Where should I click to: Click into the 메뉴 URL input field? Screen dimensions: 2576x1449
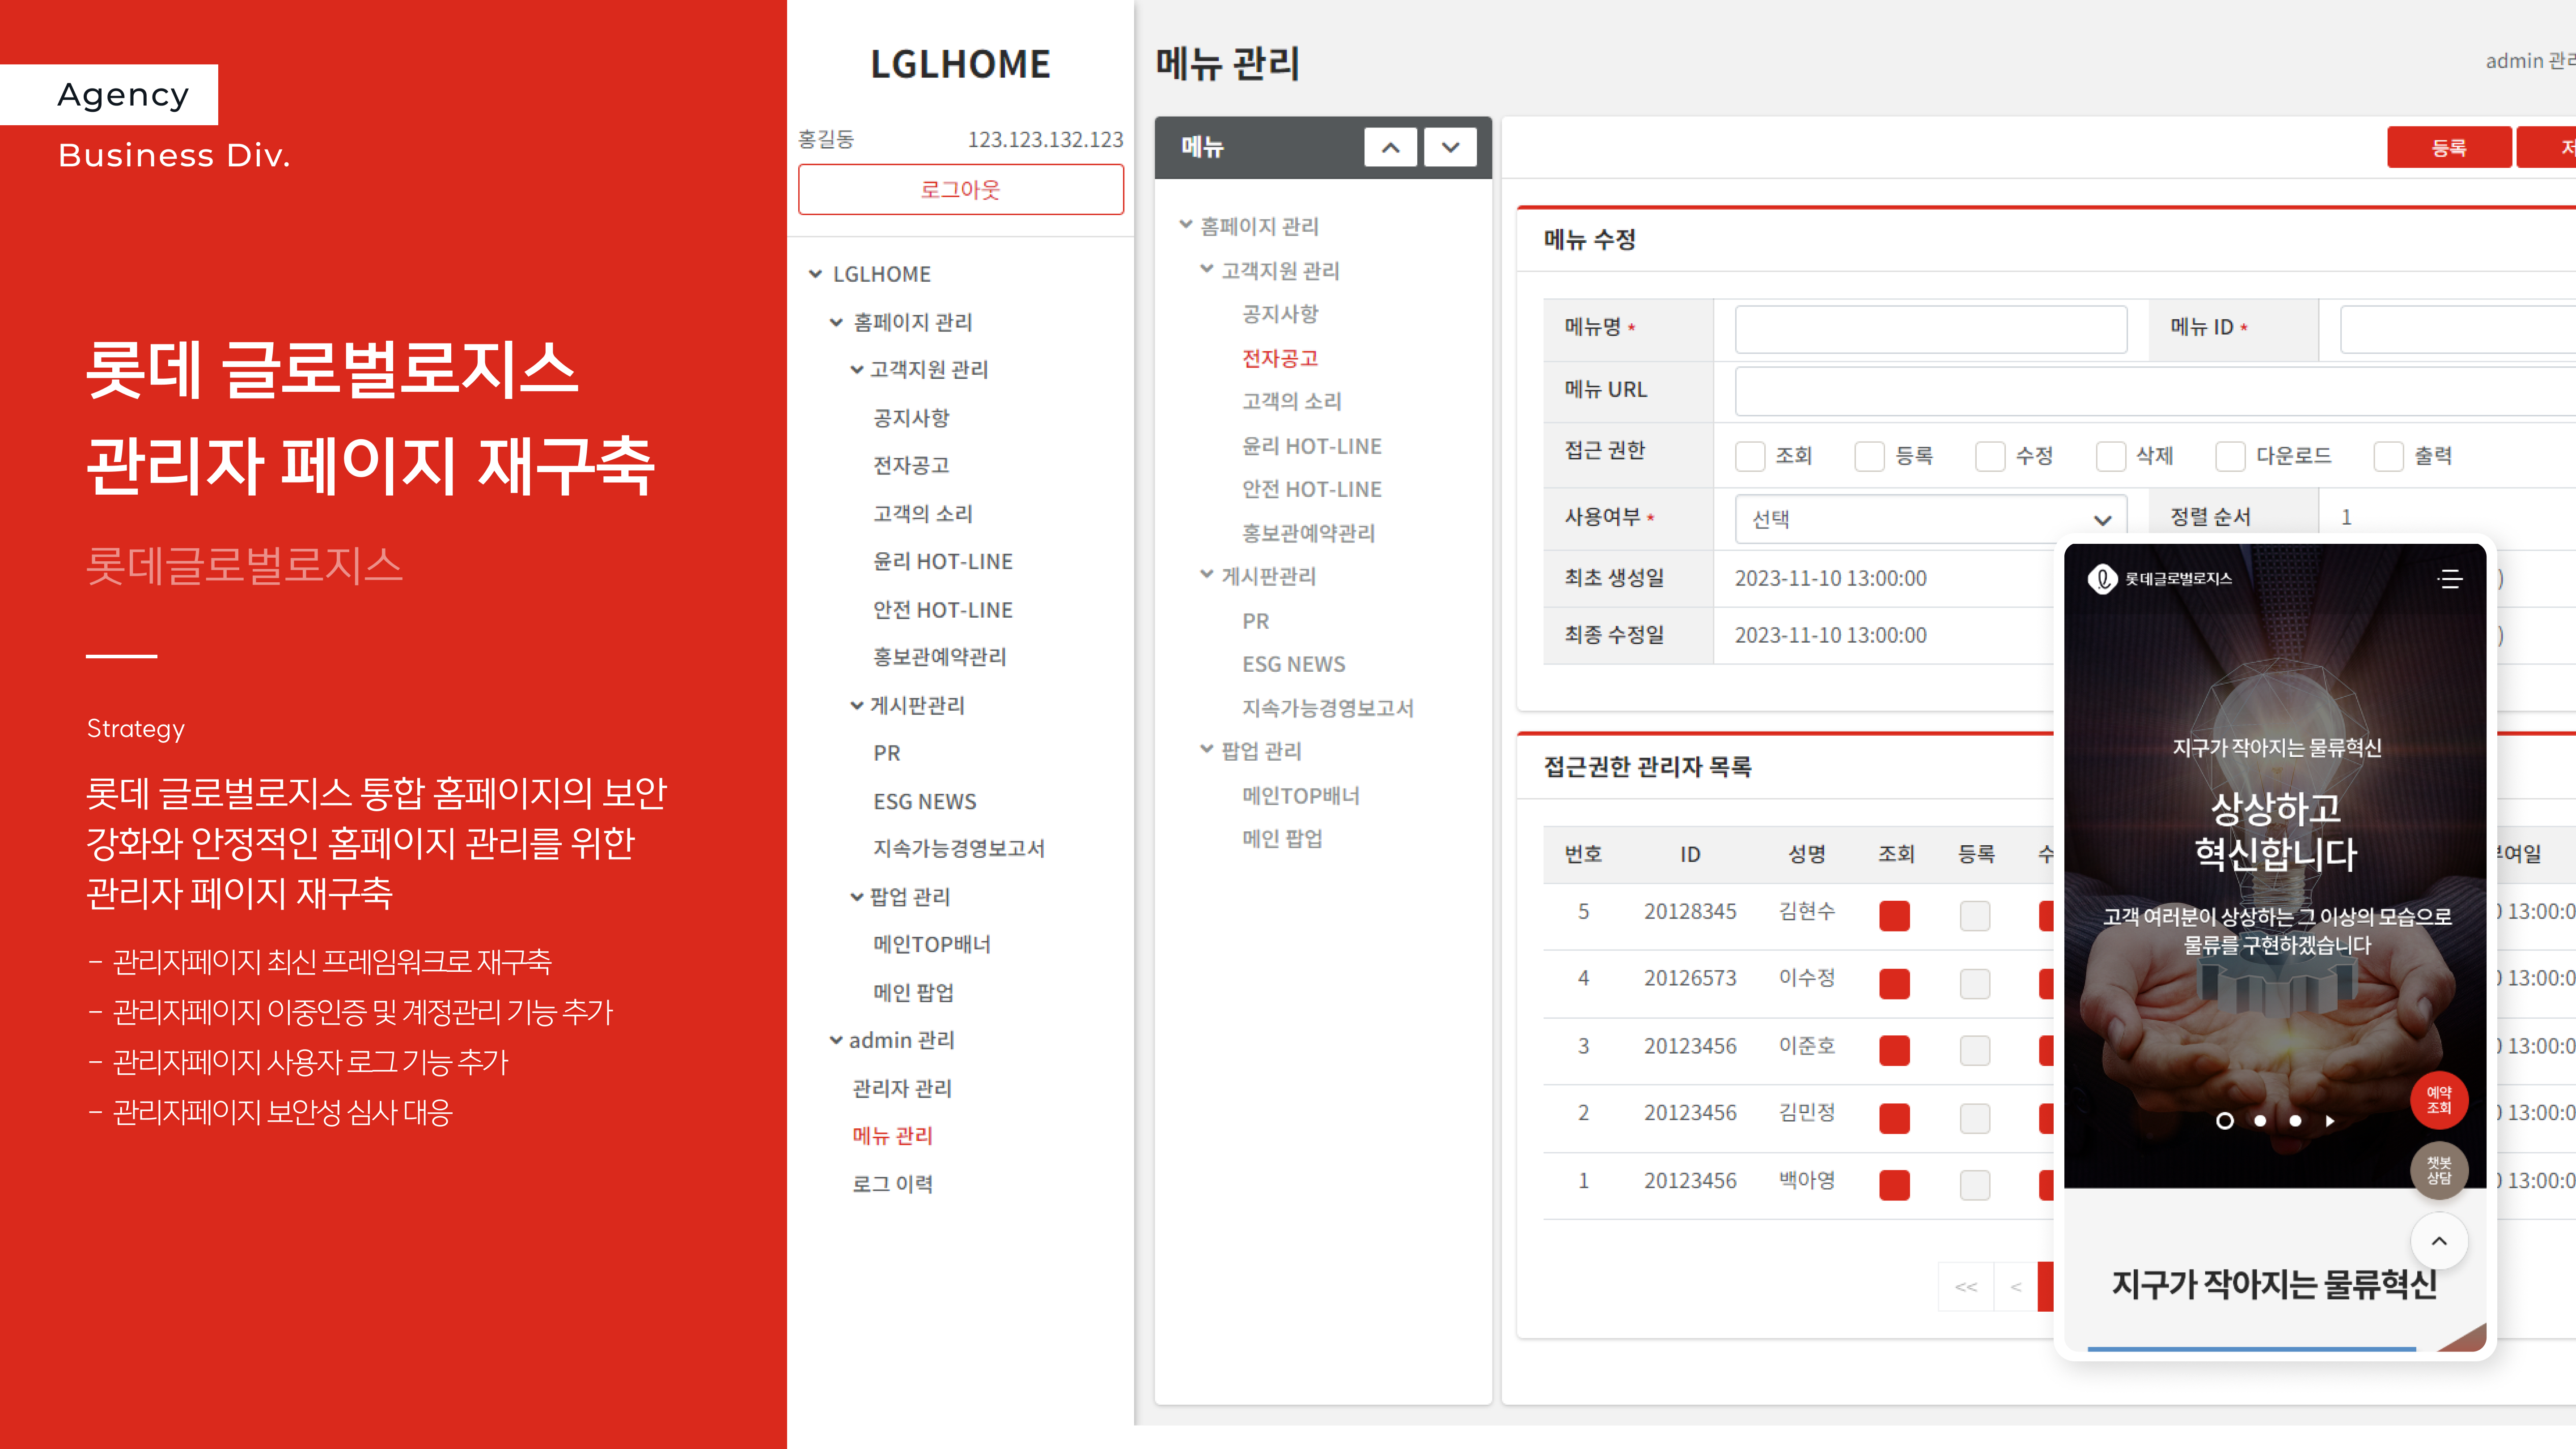[2155, 390]
